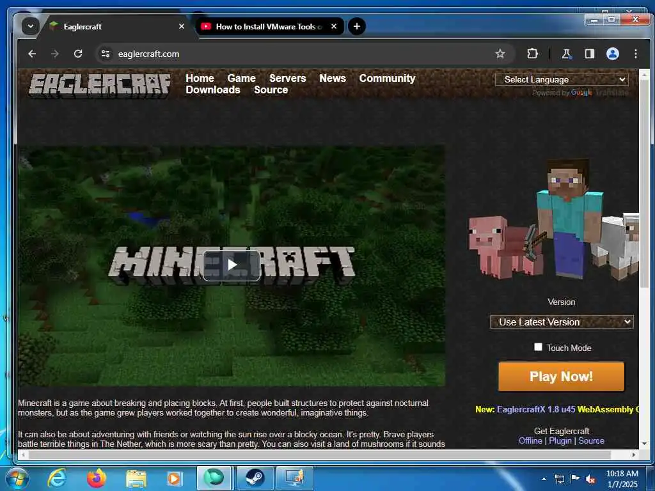Screen dimensions: 655x491
Task: Open Chrome Labs flask icon
Action: (567, 54)
